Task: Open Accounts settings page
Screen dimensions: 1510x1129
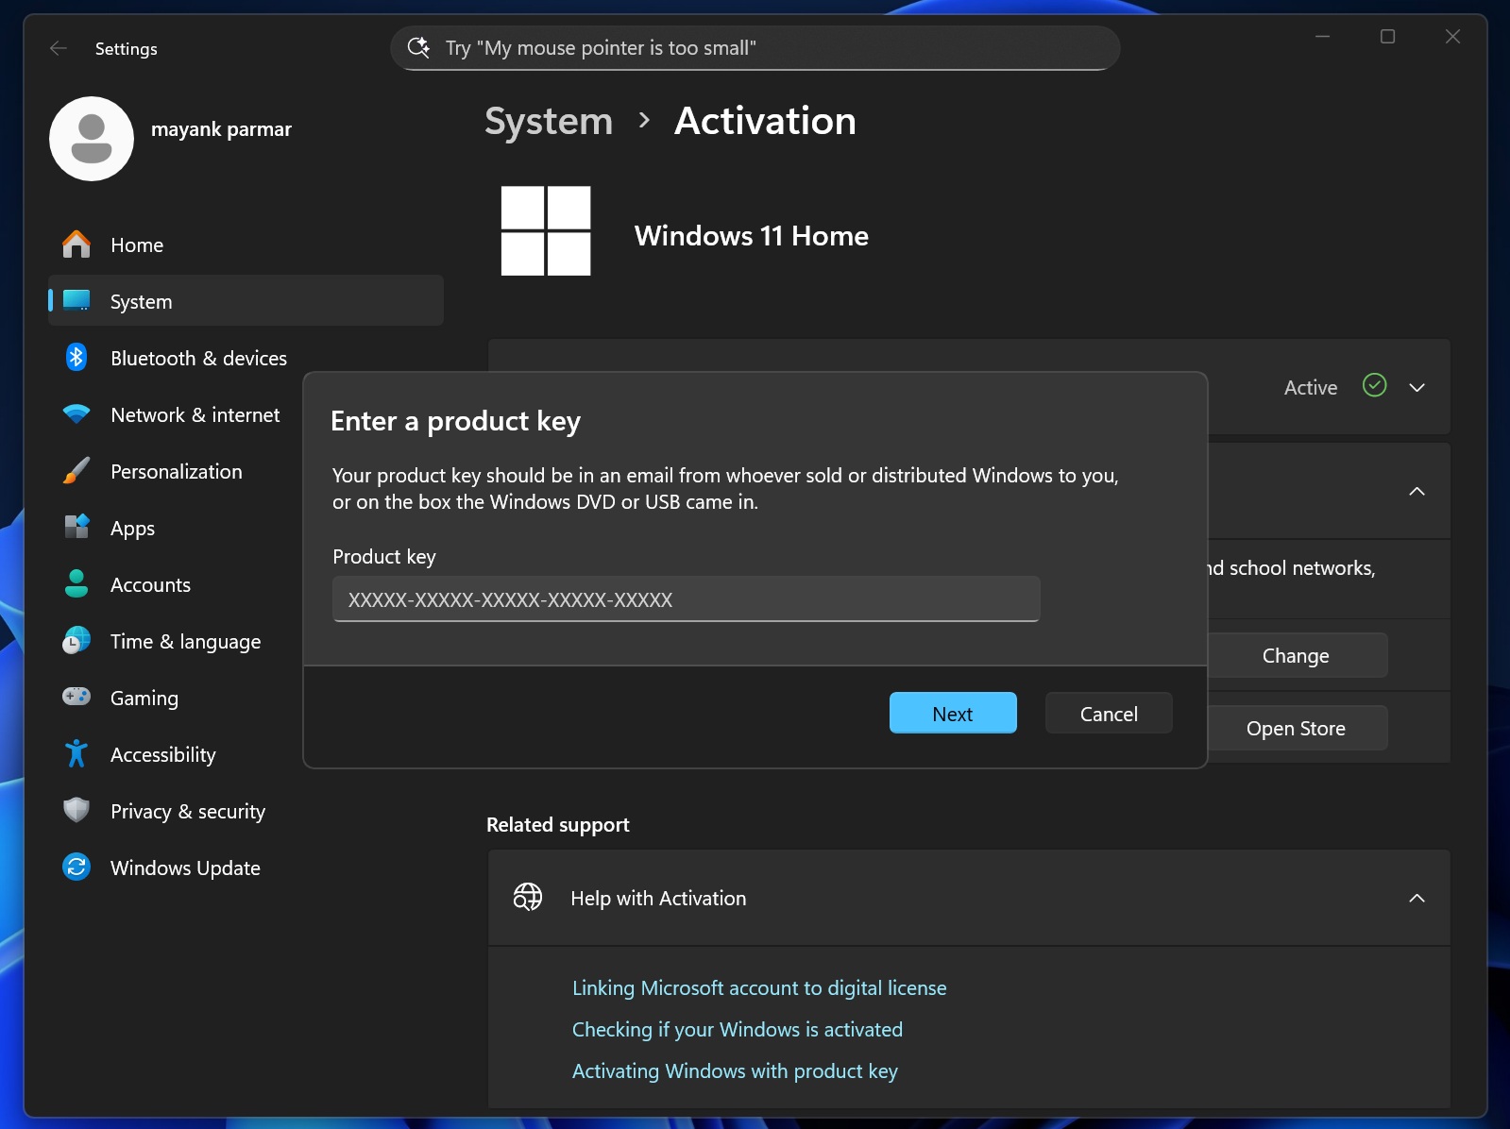Action: (176, 584)
